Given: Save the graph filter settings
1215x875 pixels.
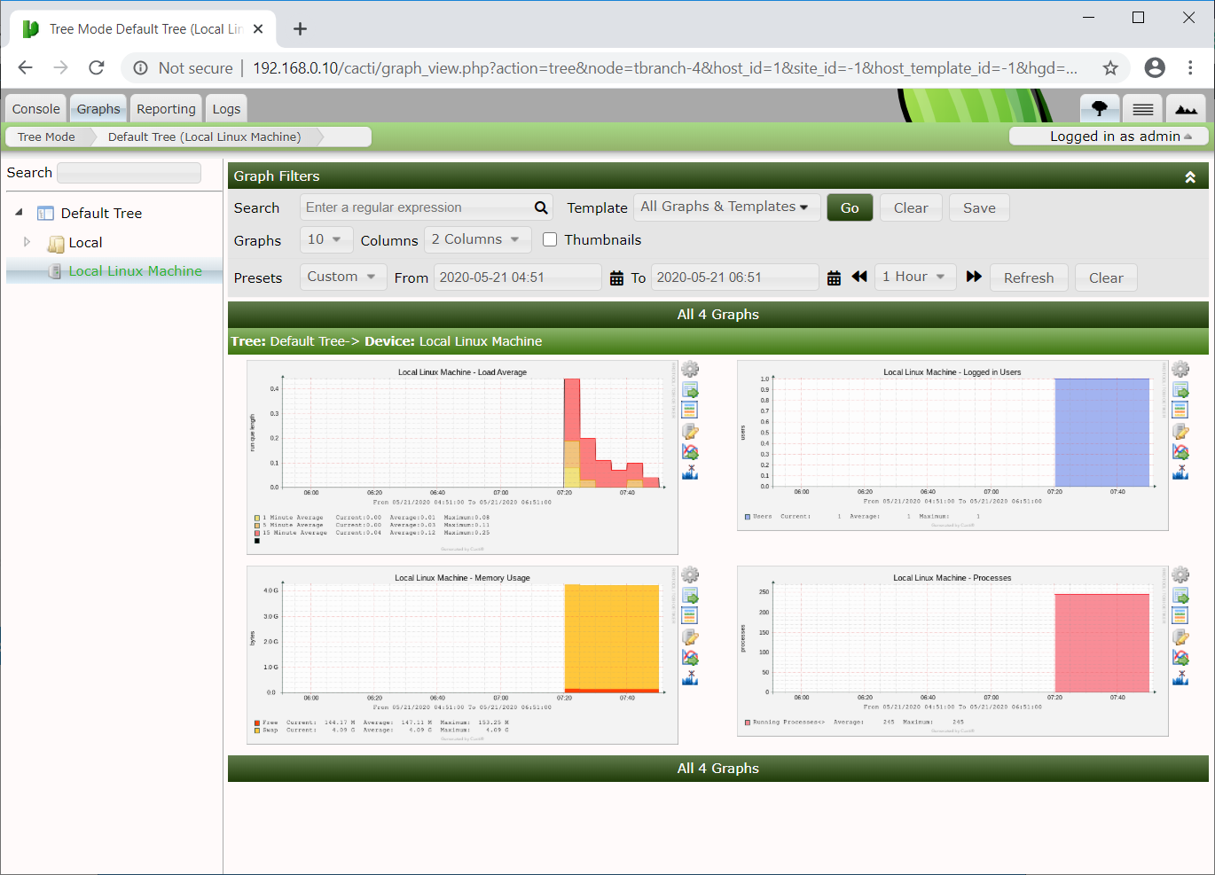Looking at the screenshot, I should point(979,207).
